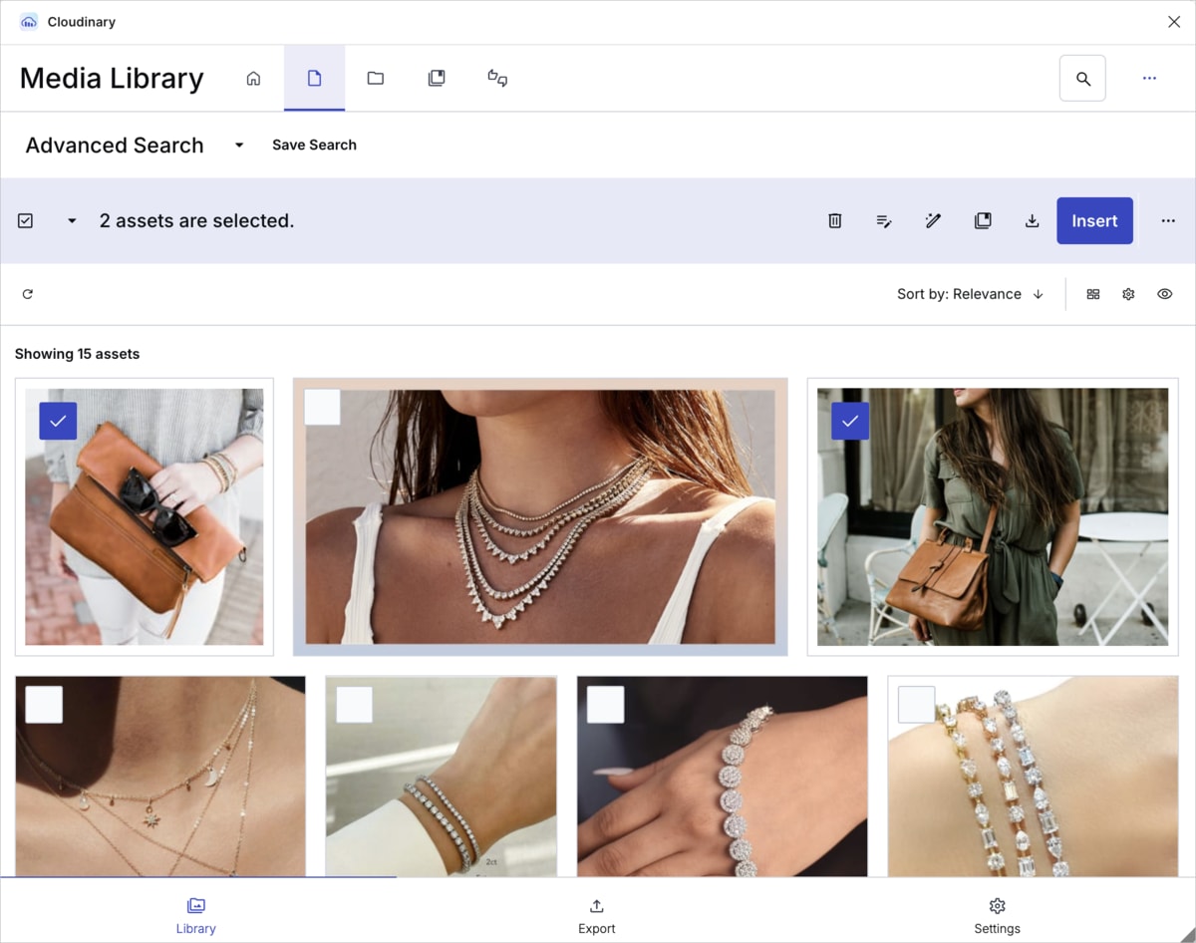The width and height of the screenshot is (1196, 943).
Task: Download the selected assets
Action: (x=1032, y=221)
